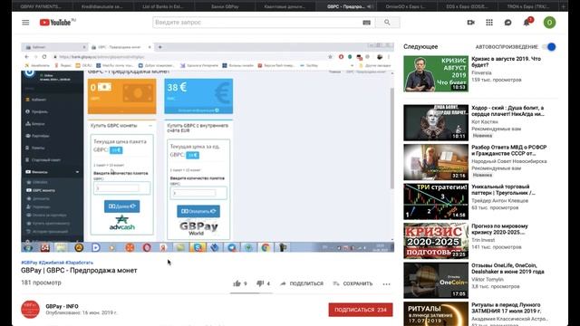Click Skype icon in recorded taskbar
Viewport: 580px width, 326px height.
point(198,247)
